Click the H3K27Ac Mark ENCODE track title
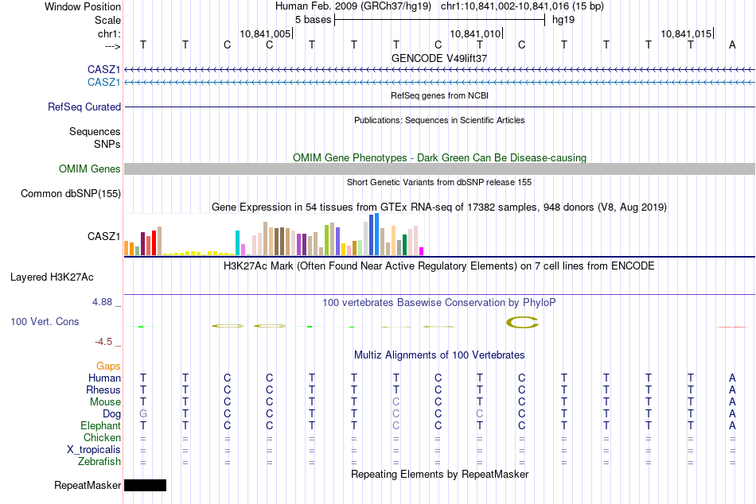The image size is (756, 504). coord(439,266)
